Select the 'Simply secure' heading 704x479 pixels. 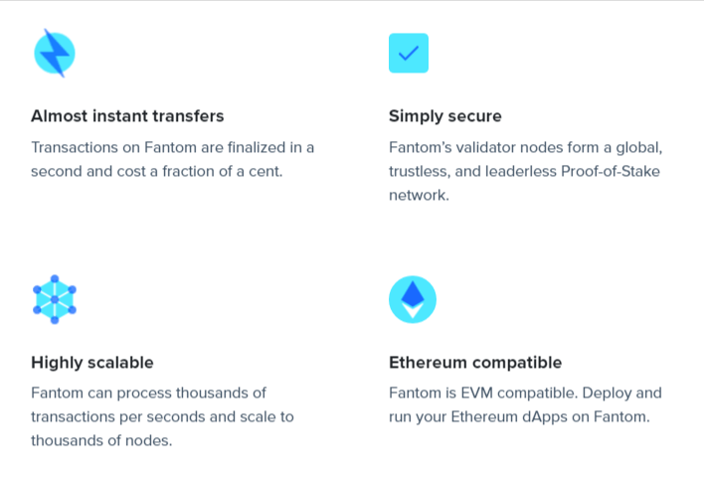(444, 116)
